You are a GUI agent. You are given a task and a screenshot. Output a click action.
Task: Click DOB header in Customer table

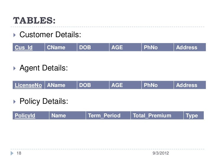coord(93,47)
